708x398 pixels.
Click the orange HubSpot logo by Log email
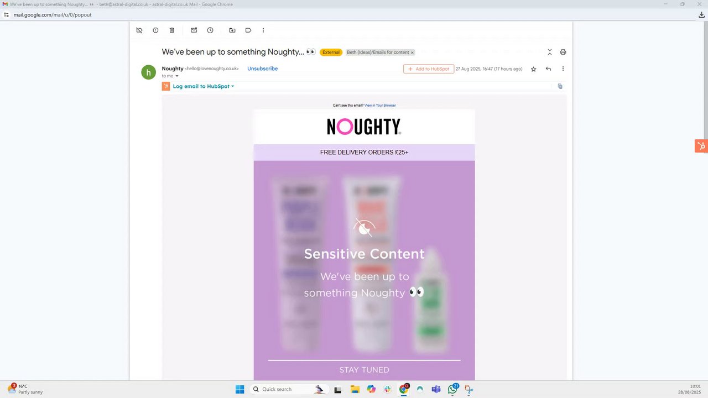[x=166, y=86]
